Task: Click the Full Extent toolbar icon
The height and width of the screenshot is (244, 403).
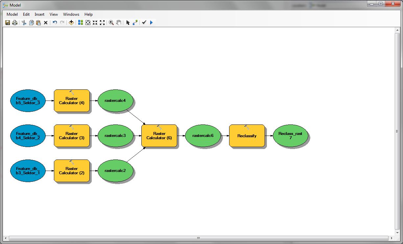Action: 88,23
